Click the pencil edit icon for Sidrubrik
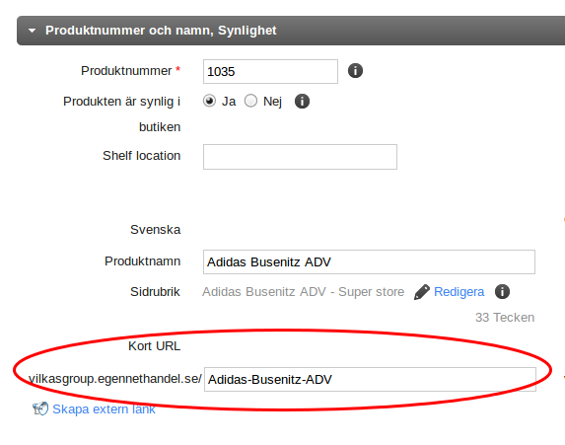 pyautogui.click(x=422, y=292)
